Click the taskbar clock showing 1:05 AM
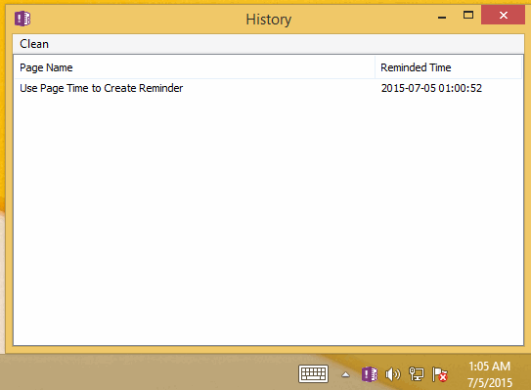 coord(490,374)
